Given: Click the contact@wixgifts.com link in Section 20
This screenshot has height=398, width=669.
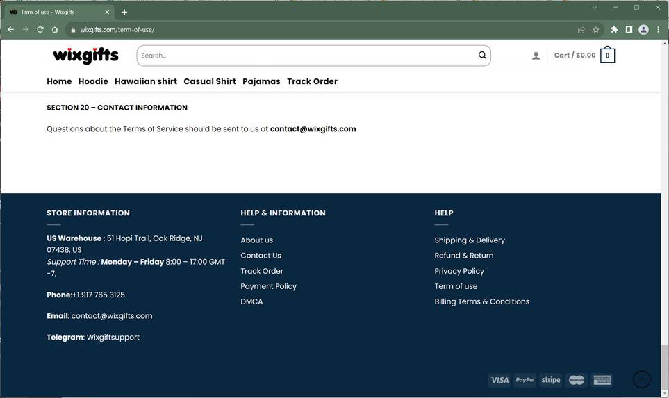Looking at the screenshot, I should coord(313,128).
